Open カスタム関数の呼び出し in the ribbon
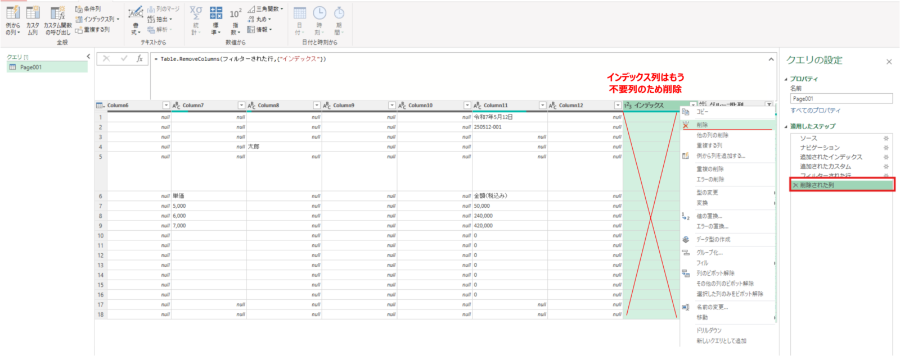Image resolution: width=900 pixels, height=356 pixels. (58, 21)
